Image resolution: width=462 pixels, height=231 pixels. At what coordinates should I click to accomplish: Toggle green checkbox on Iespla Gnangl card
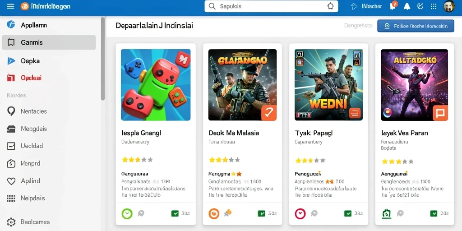pyautogui.click(x=175, y=213)
